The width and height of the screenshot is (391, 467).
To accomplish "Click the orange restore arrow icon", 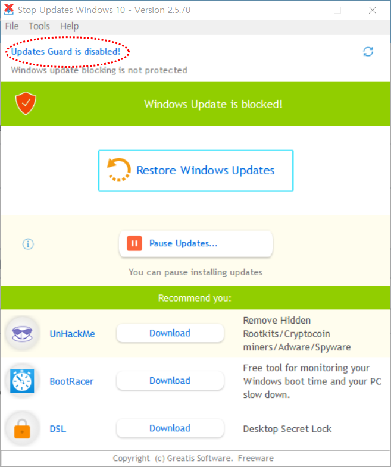I will 118,170.
